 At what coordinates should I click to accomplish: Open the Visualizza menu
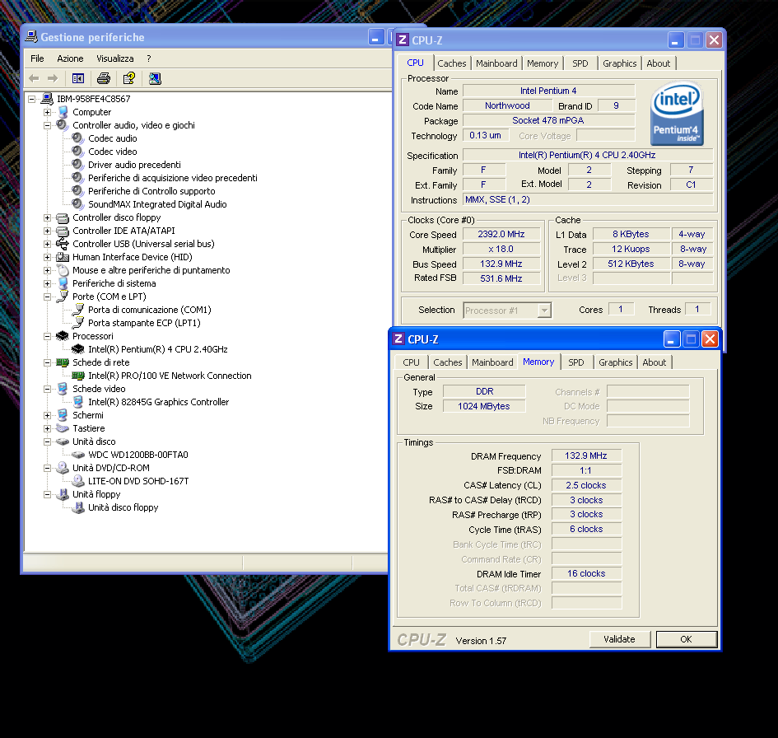click(115, 58)
